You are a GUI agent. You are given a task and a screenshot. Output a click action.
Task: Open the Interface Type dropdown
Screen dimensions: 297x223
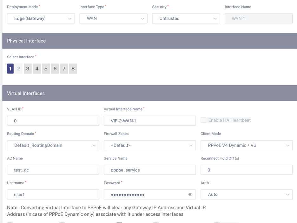tap(114, 18)
